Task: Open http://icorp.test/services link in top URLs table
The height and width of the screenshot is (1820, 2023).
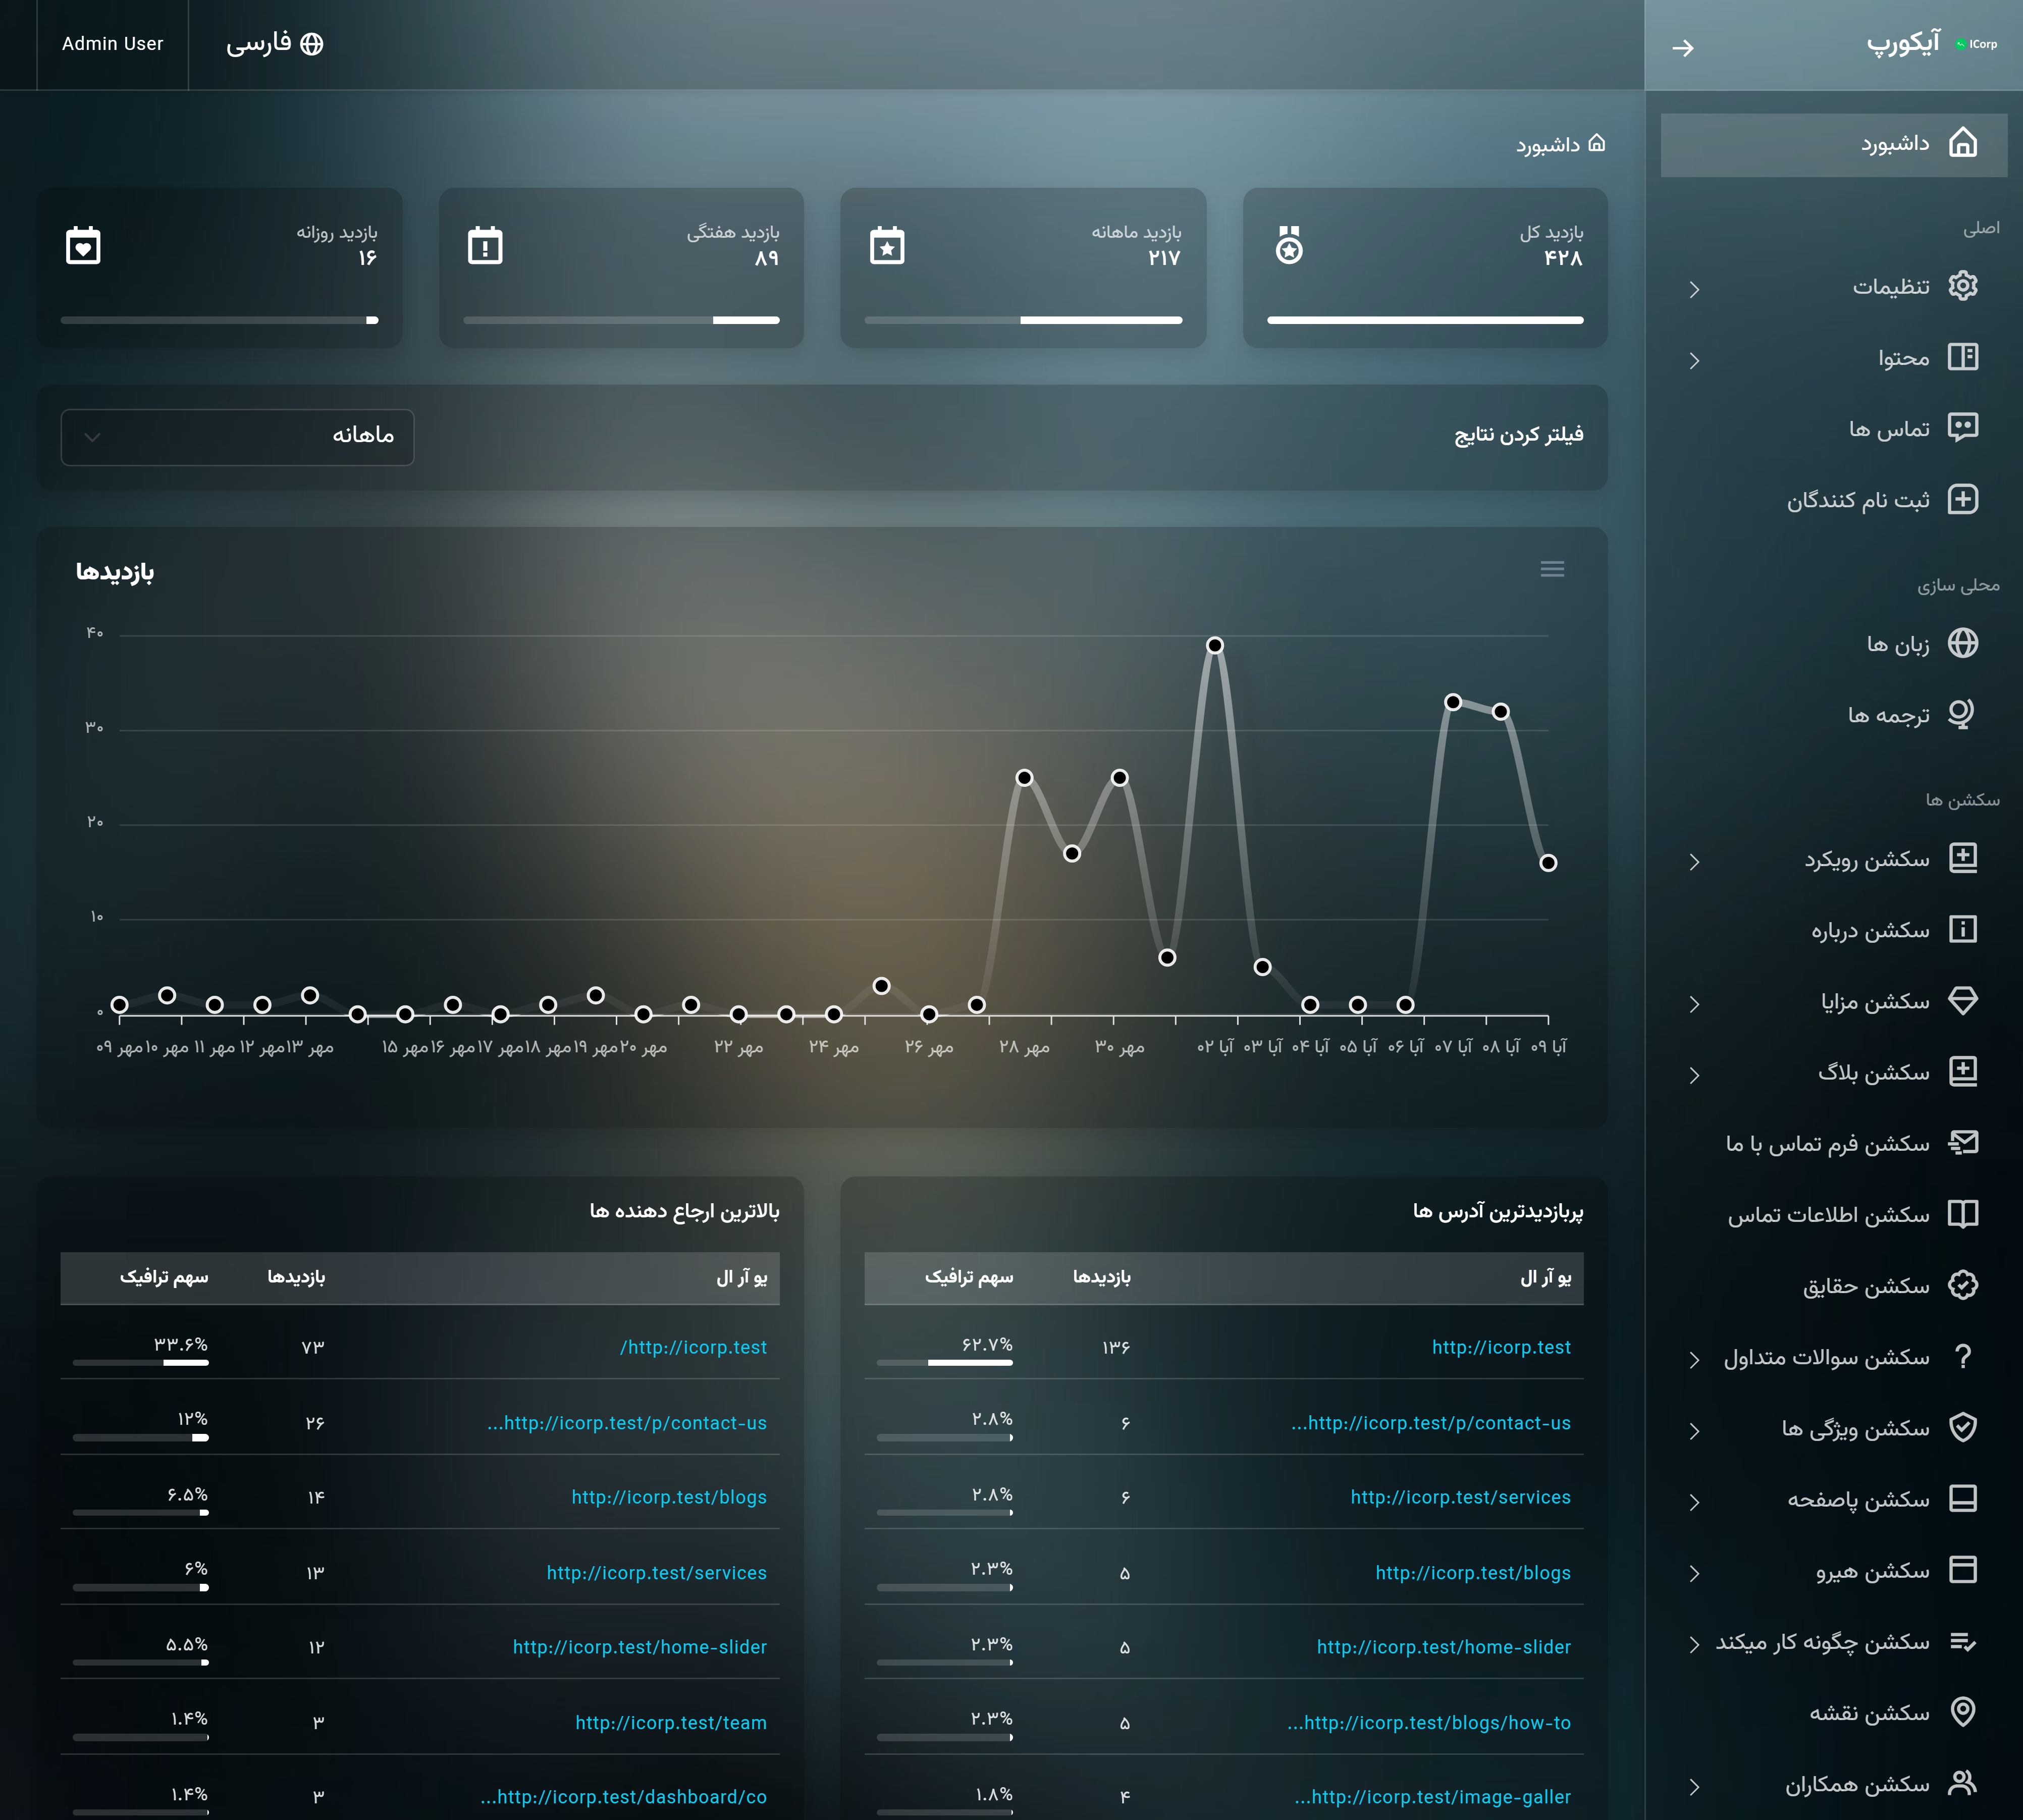Action: coord(1460,1497)
